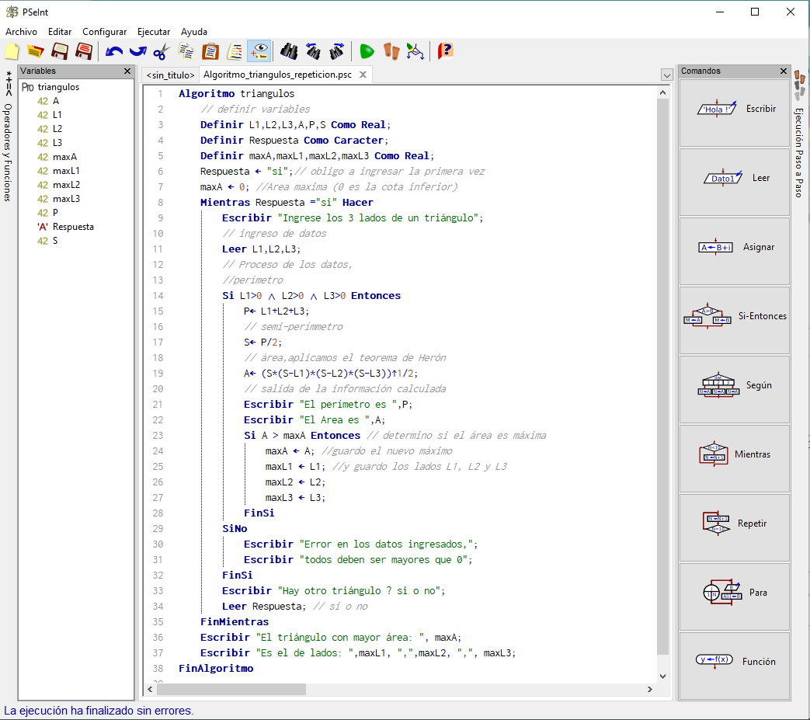This screenshot has height=720, width=810.
Task: Select variable maxA in Variables list
Action: click(64, 156)
